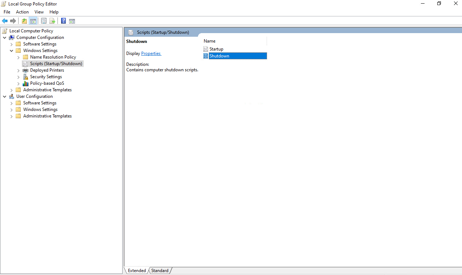The width and height of the screenshot is (462, 275).
Task: Click the Forward navigation arrow
Action: point(13,21)
